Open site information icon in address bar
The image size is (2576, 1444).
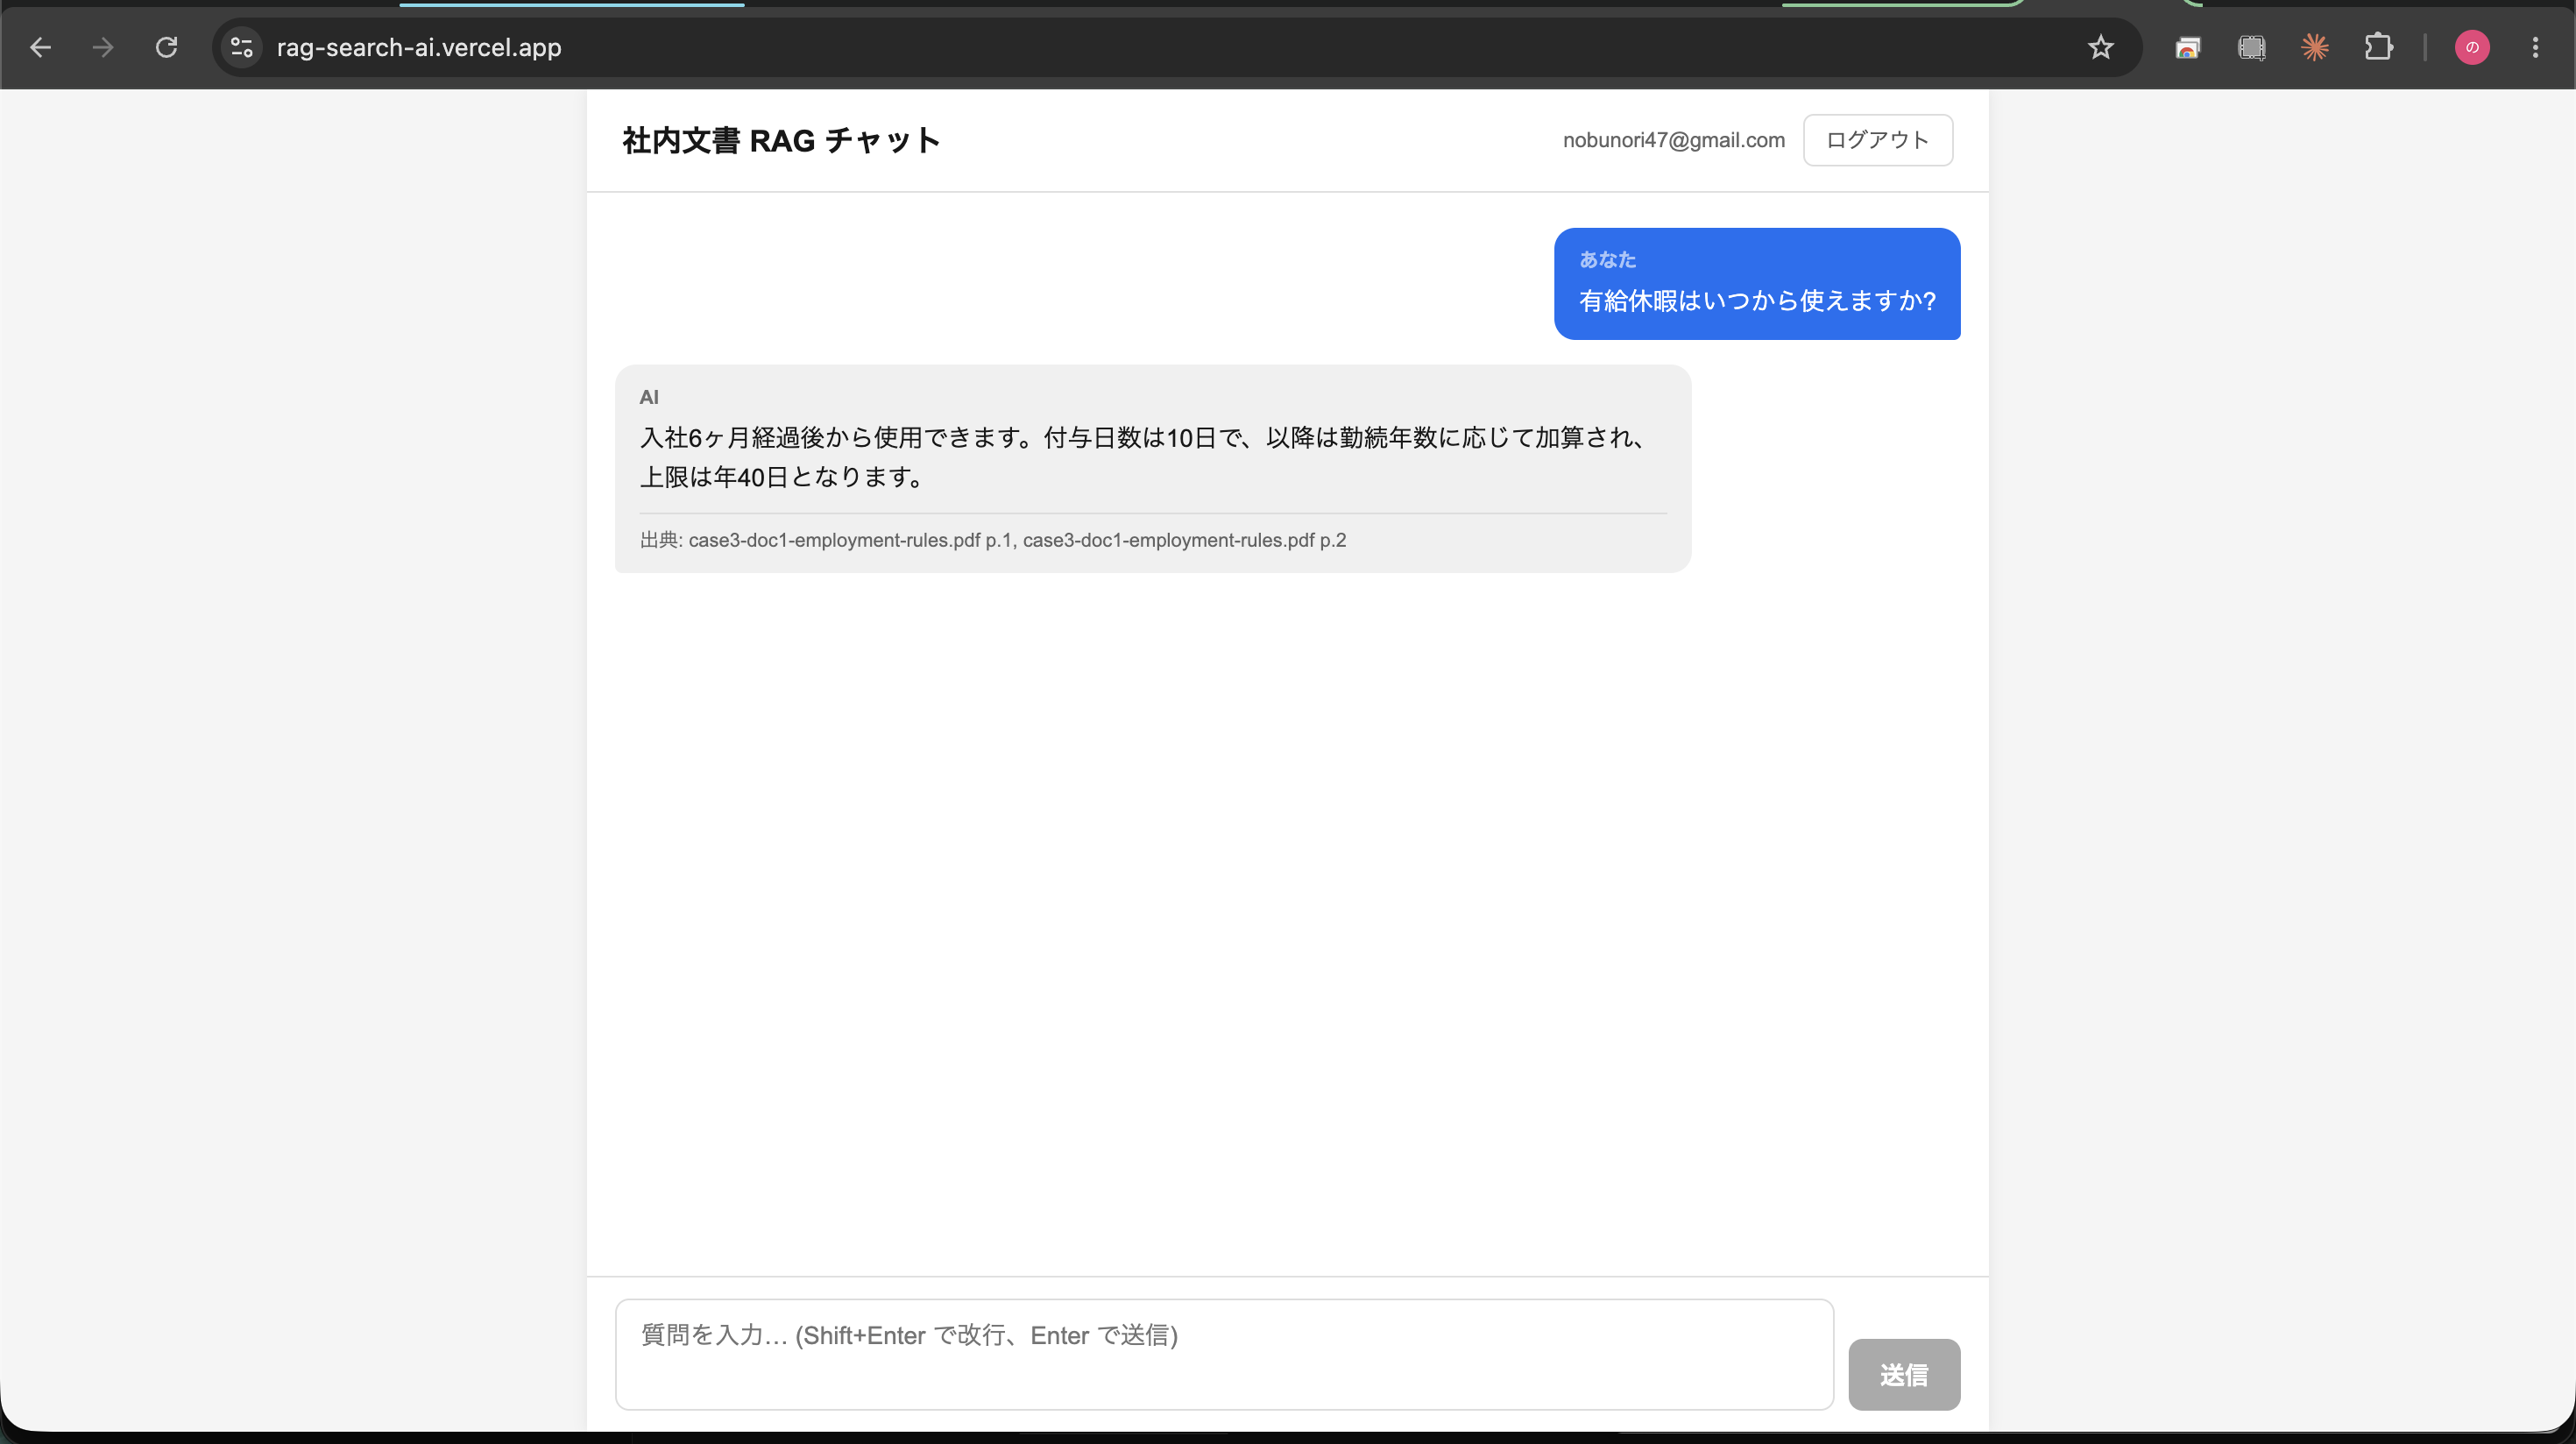[241, 47]
